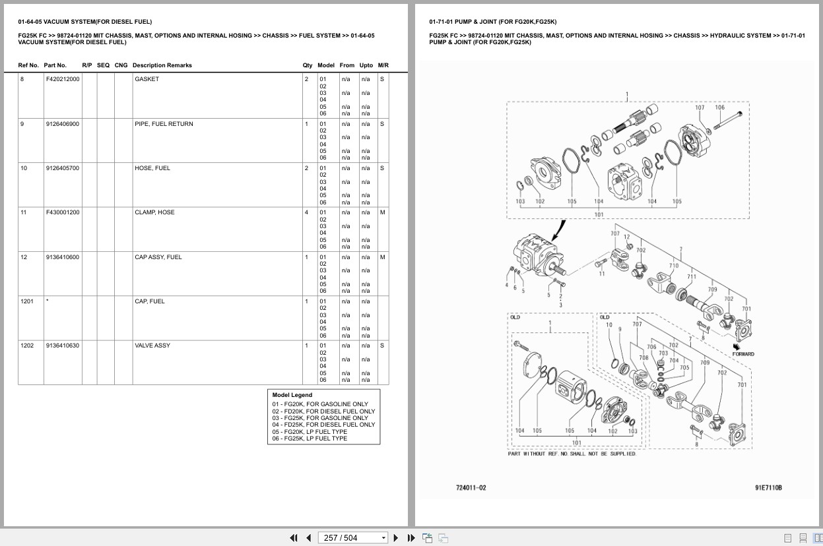
Task: Click the Part No. column header
Action: [55, 65]
